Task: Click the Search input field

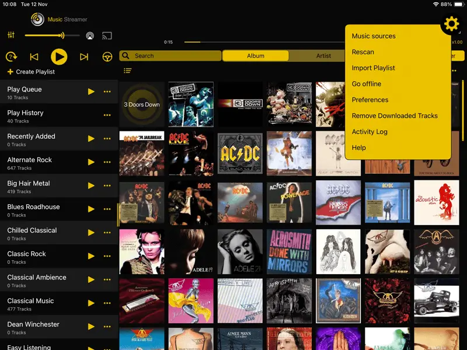Action: [x=170, y=55]
